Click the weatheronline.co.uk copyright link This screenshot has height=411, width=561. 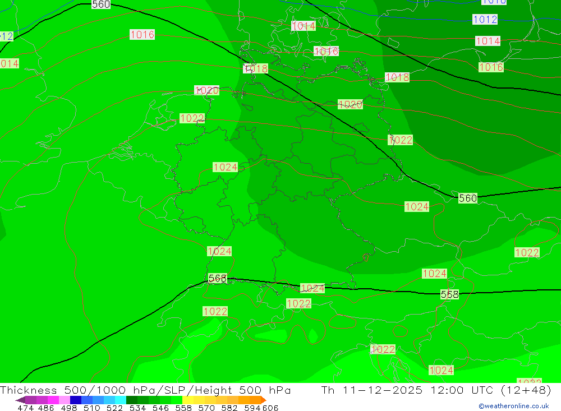514,406
